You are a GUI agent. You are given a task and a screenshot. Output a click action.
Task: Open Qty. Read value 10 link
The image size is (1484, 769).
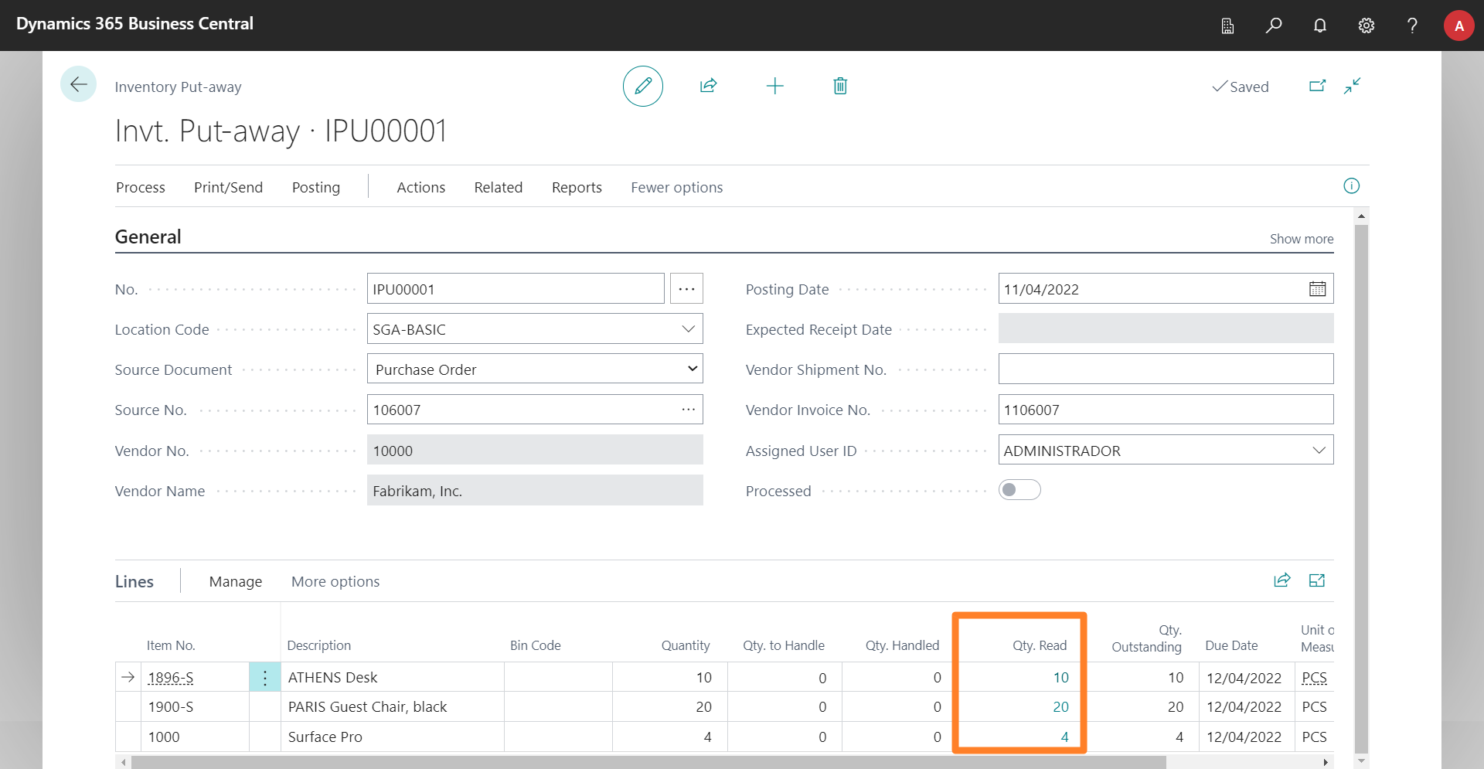[x=1060, y=678]
